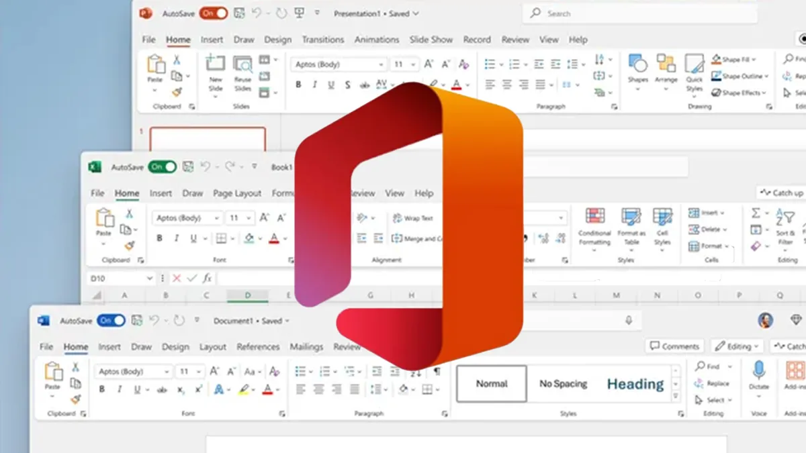The height and width of the screenshot is (453, 806).
Task: Toggle Bold in the PowerPoint font group
Action: (x=298, y=85)
